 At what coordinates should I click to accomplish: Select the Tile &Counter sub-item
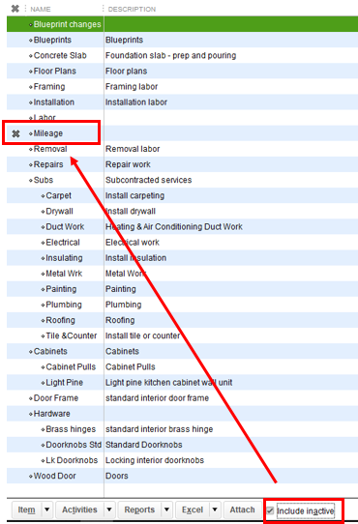click(x=72, y=335)
